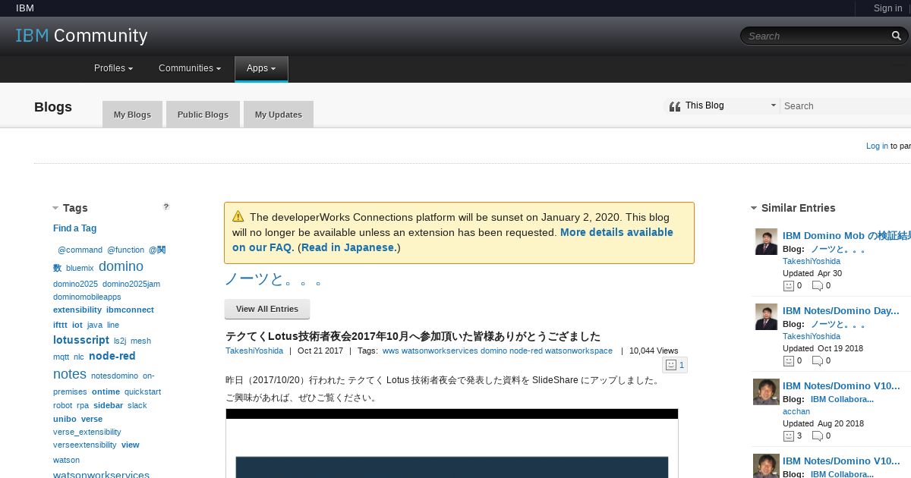
Task: Select the extensibility tag
Action: click(77, 310)
